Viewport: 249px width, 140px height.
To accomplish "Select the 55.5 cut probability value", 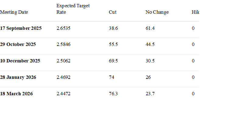I will (x=113, y=44).
